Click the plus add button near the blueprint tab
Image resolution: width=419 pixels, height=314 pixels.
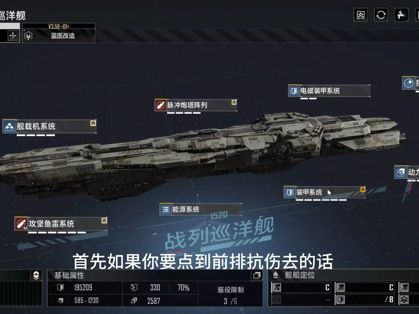13,36
